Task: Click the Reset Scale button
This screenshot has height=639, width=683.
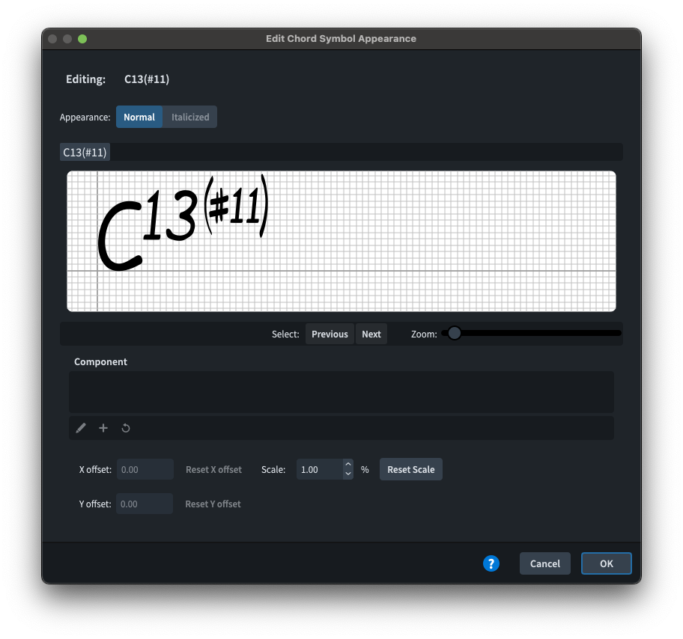Action: (x=410, y=469)
